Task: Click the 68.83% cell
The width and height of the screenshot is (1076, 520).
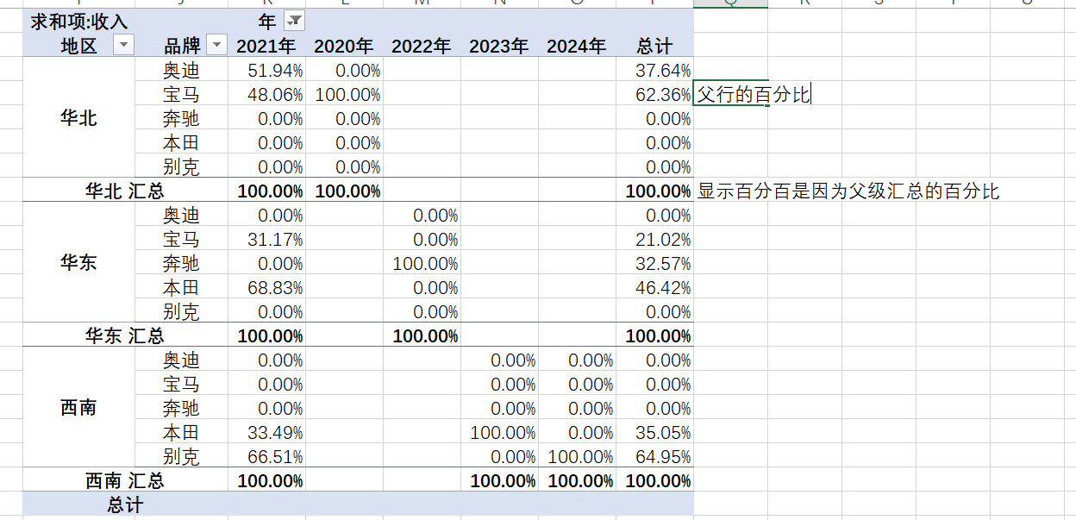Action: 266,287
